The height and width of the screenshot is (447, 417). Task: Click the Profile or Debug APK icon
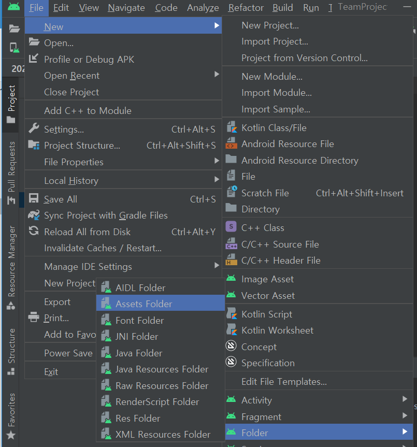[x=34, y=59]
